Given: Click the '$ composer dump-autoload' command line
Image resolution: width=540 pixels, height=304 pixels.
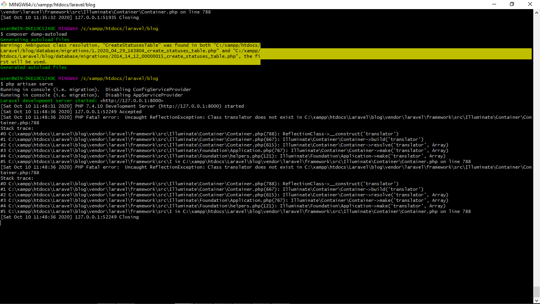Looking at the screenshot, I should (x=34, y=34).
